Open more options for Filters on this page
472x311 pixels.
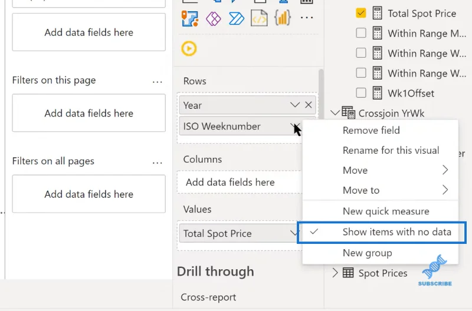[157, 82]
